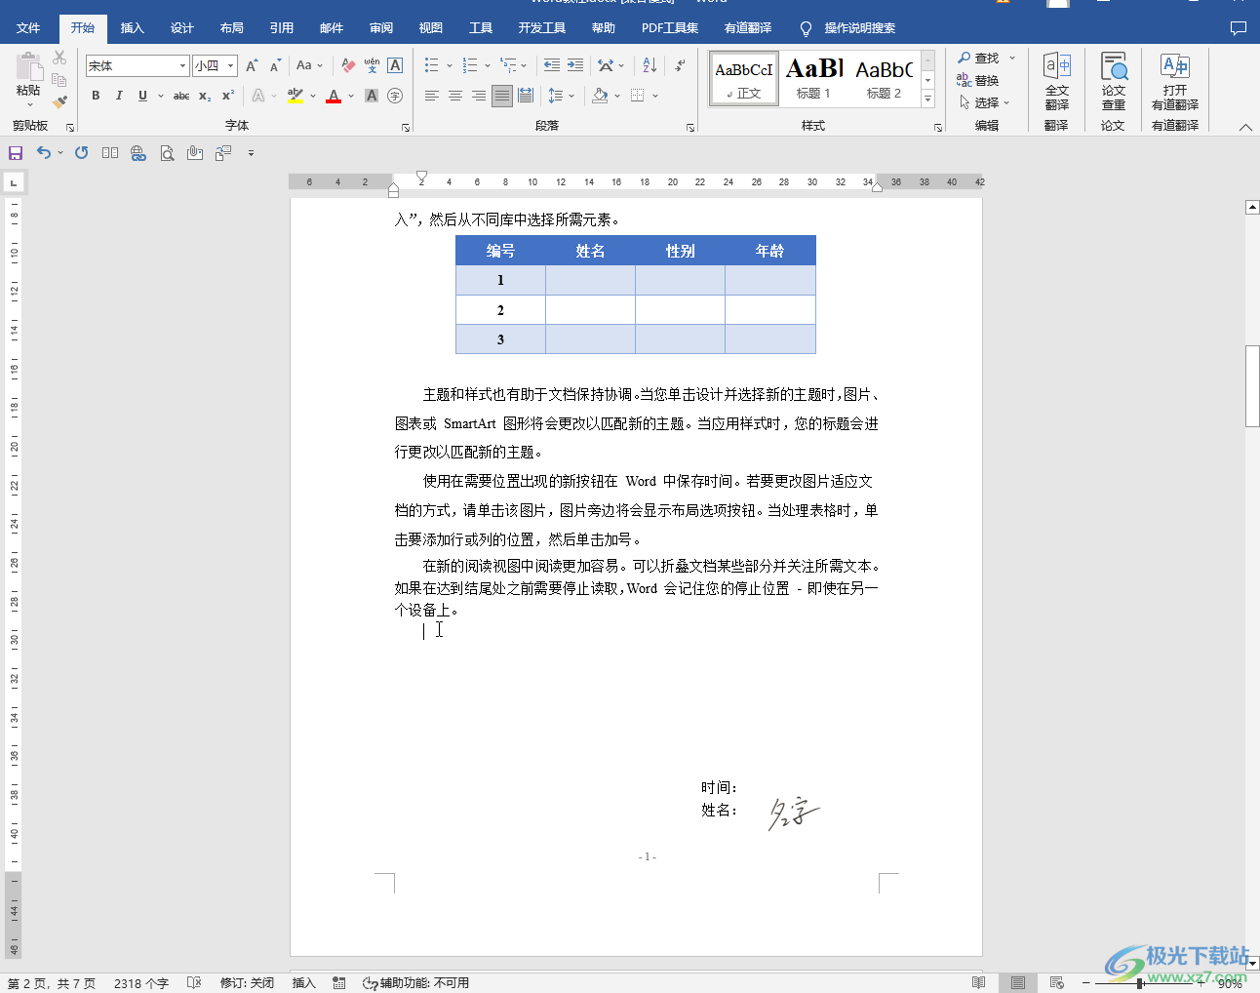Apply character border icon
The width and height of the screenshot is (1260, 993).
395,65
